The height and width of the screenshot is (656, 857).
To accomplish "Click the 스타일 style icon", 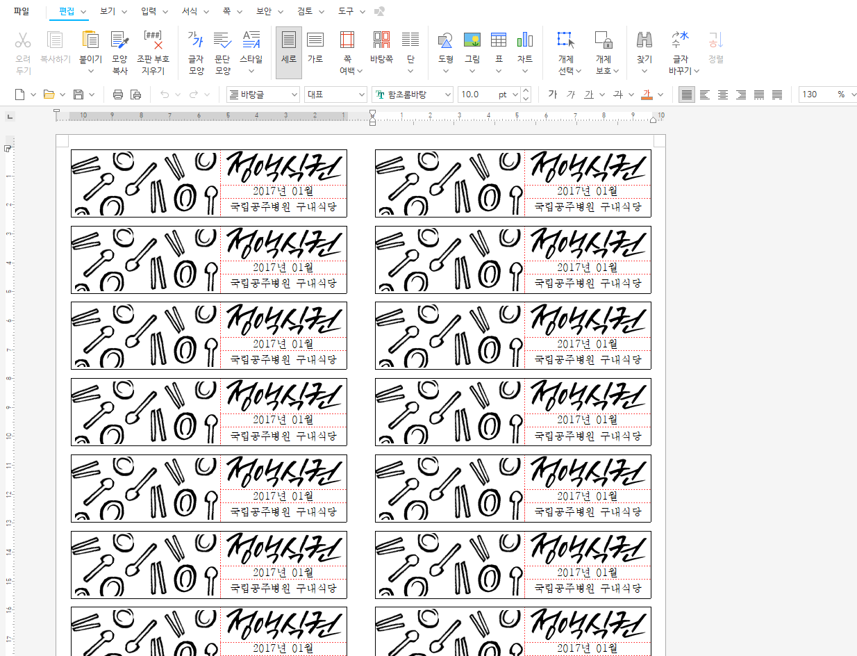I will click(x=251, y=40).
